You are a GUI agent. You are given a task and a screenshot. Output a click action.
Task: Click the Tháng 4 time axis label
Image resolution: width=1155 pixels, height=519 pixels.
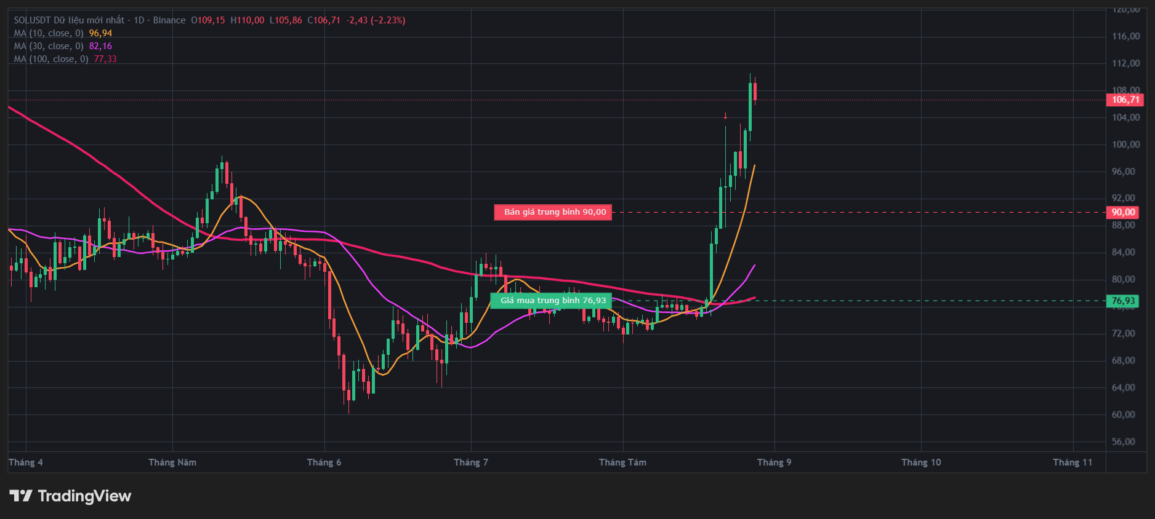tap(26, 462)
